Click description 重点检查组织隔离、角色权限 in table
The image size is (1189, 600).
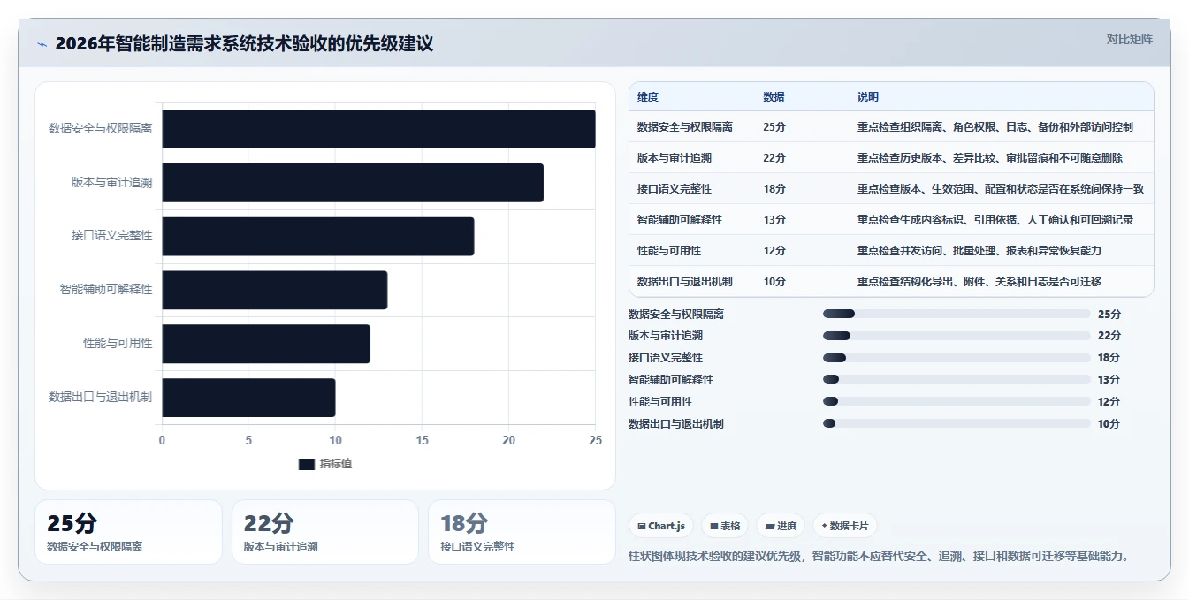pos(995,127)
